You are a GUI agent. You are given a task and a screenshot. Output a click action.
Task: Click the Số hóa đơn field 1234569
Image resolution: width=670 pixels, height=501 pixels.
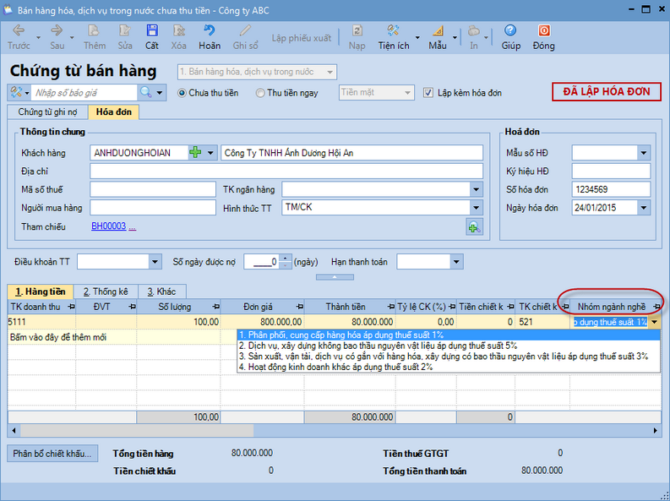[x=611, y=189]
